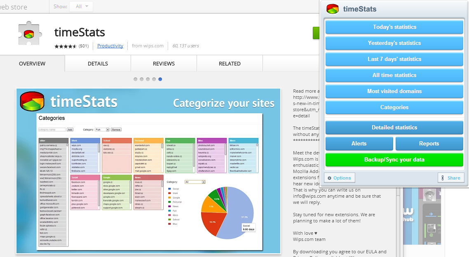Screen dimensions: 469x257
Task: Click the timeStats popup pie-chart logo
Action: coord(332,9)
